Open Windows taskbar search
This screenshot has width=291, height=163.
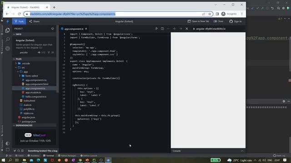(10, 160)
